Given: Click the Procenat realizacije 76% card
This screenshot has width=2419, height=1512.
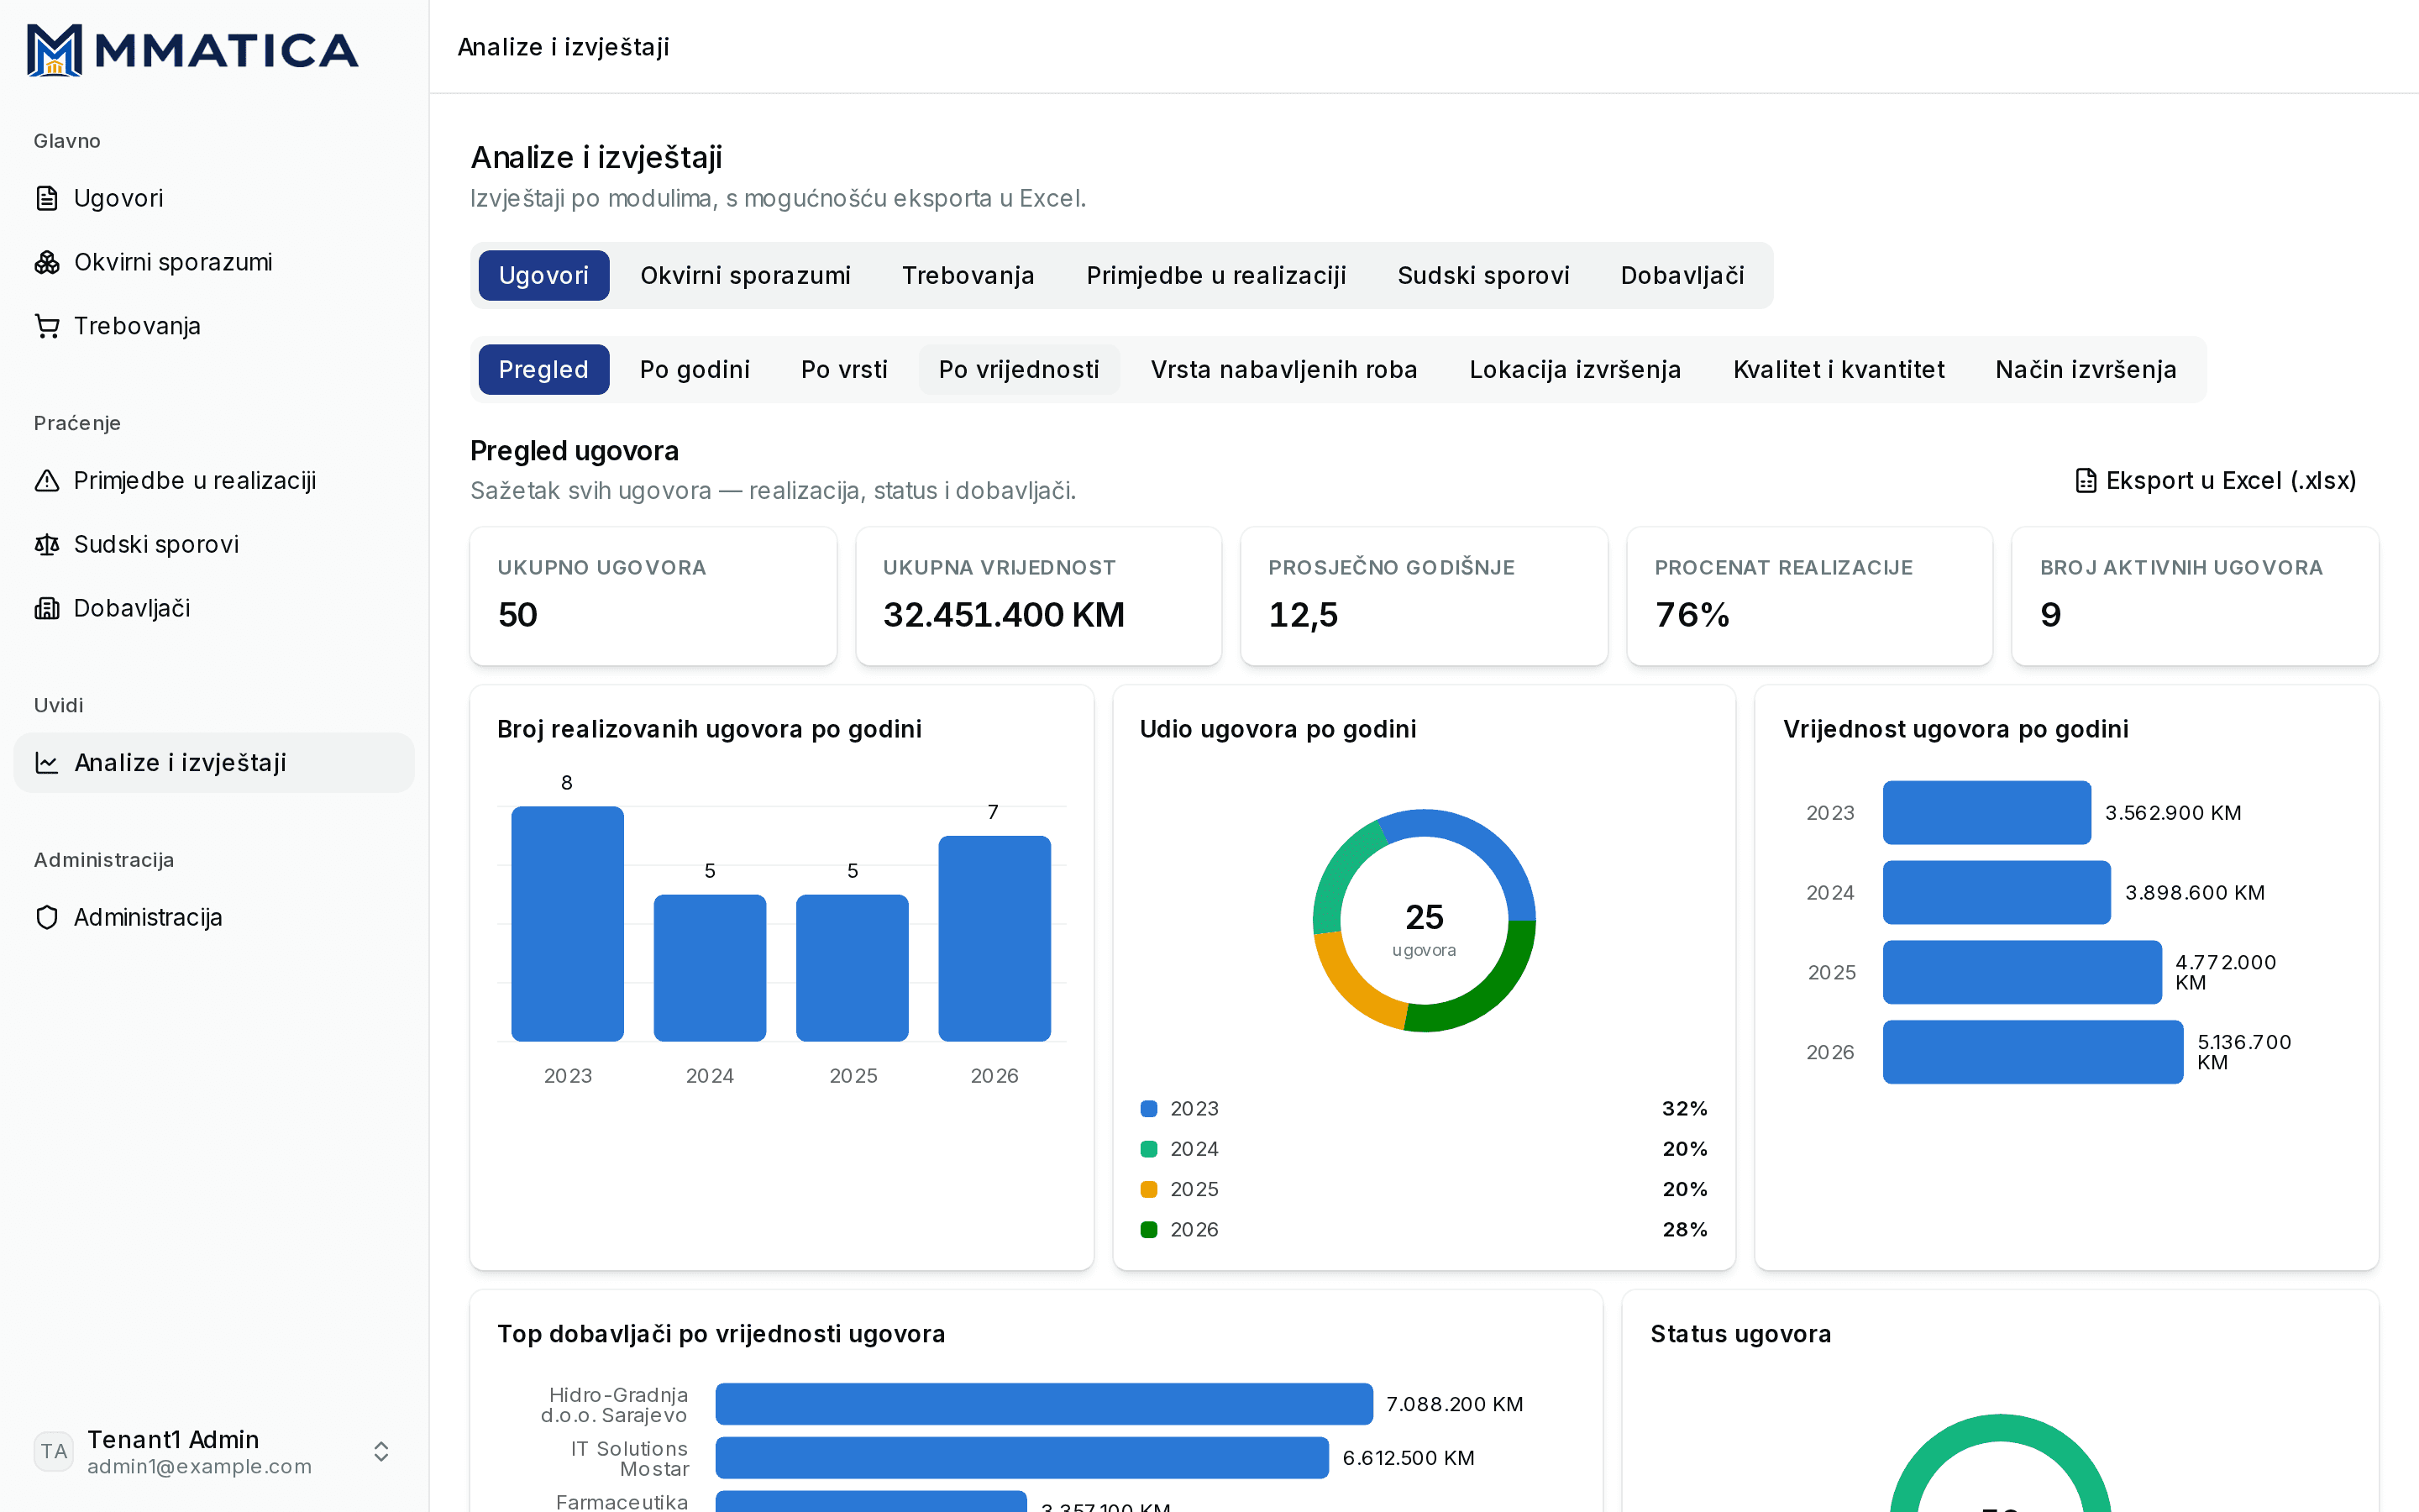Looking at the screenshot, I should pyautogui.click(x=1809, y=596).
